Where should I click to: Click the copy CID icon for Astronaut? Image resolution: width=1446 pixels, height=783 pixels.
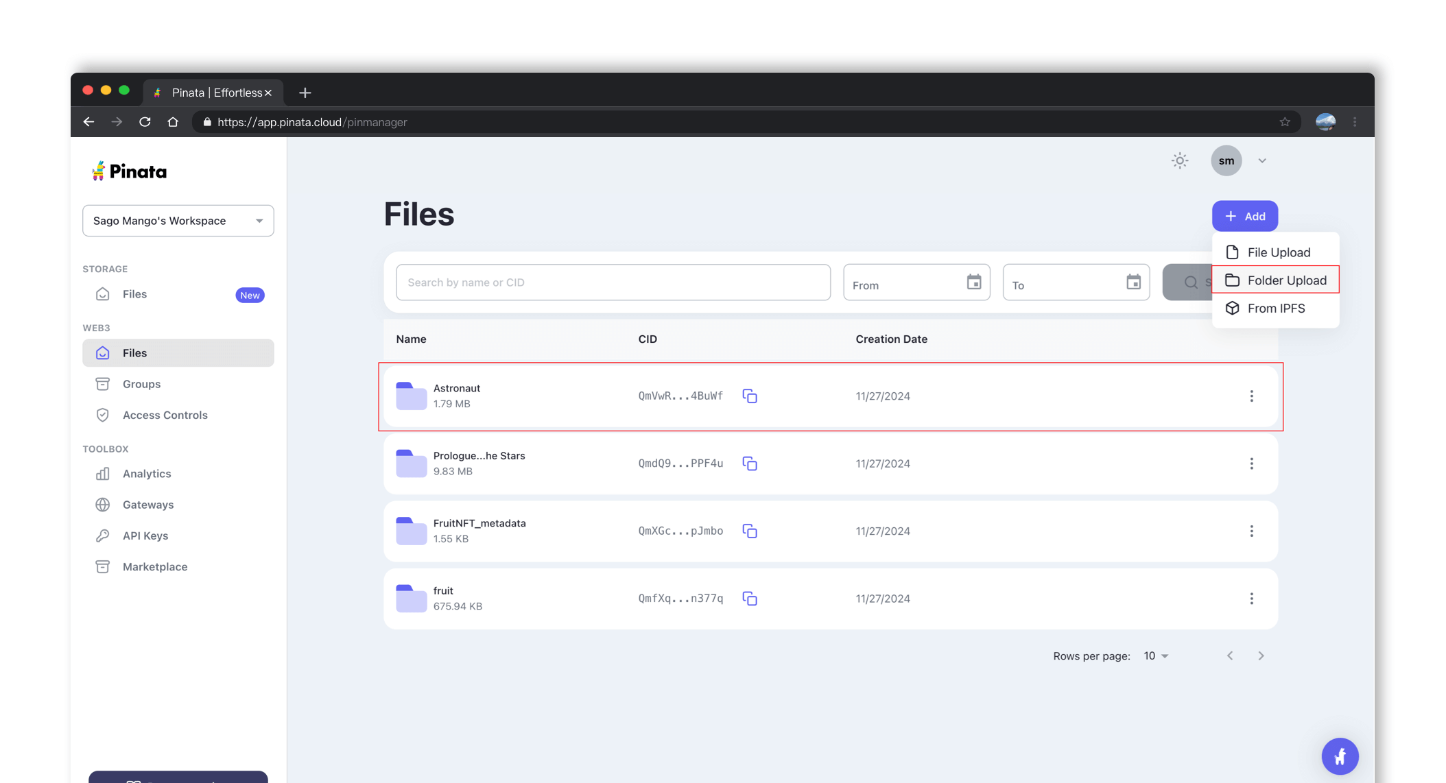coord(750,396)
